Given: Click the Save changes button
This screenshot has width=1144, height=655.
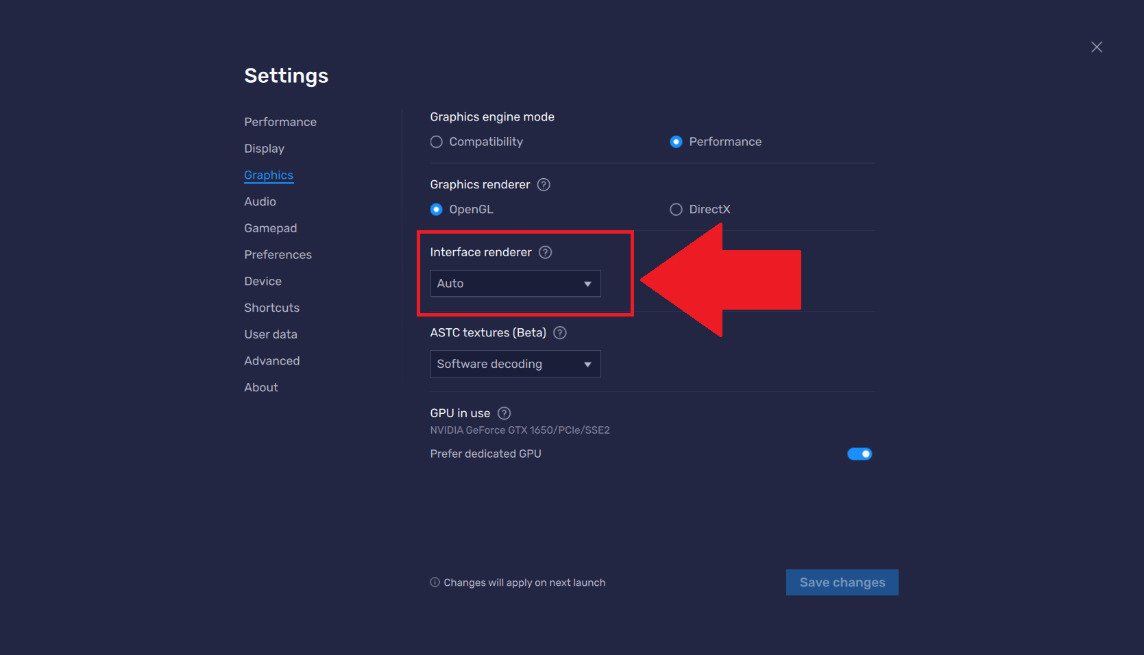Looking at the screenshot, I should tap(842, 582).
